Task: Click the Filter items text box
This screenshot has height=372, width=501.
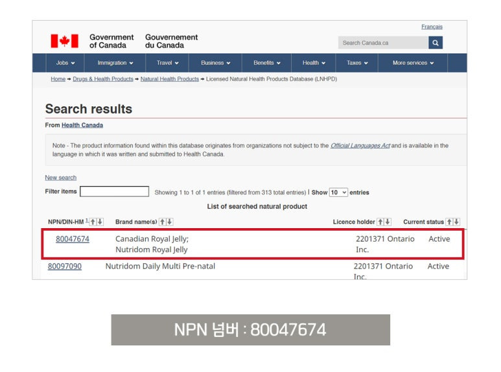Action: (114, 191)
